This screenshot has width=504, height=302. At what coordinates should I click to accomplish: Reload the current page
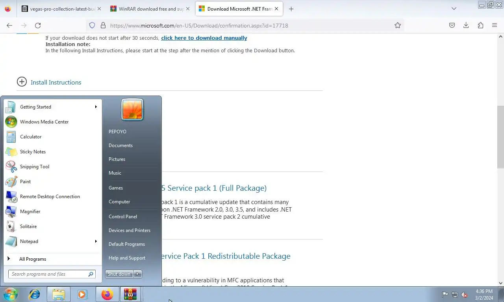[38, 26]
